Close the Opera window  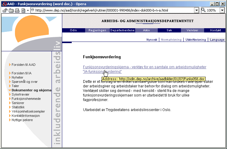(x=223, y=4)
